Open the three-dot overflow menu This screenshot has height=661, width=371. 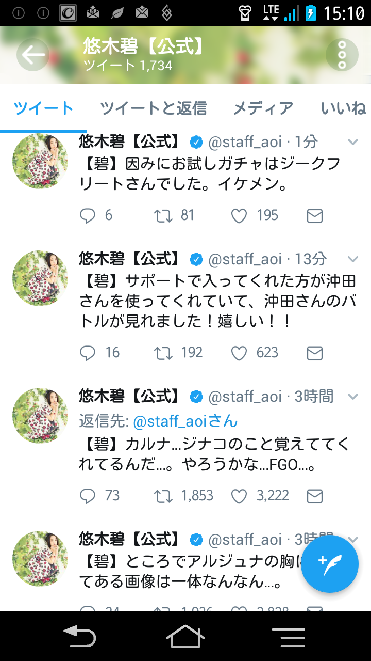coord(342,55)
